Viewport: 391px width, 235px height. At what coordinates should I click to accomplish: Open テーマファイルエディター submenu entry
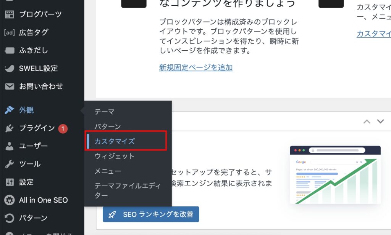pos(128,190)
